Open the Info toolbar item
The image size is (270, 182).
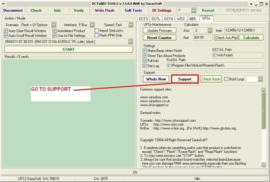click(57, 10)
